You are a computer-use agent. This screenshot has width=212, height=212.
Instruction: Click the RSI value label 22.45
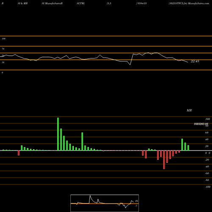(195, 61)
